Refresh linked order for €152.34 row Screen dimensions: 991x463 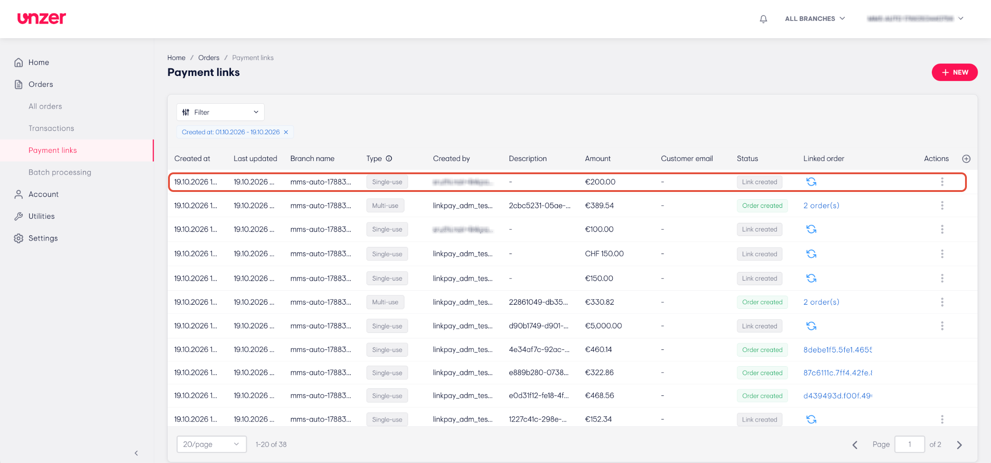(x=811, y=419)
